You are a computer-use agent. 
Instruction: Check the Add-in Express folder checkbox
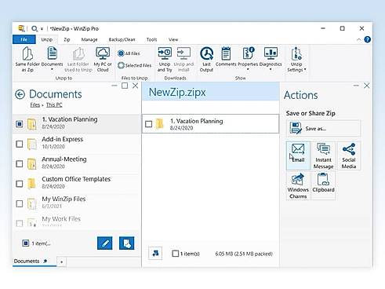pos(20,144)
